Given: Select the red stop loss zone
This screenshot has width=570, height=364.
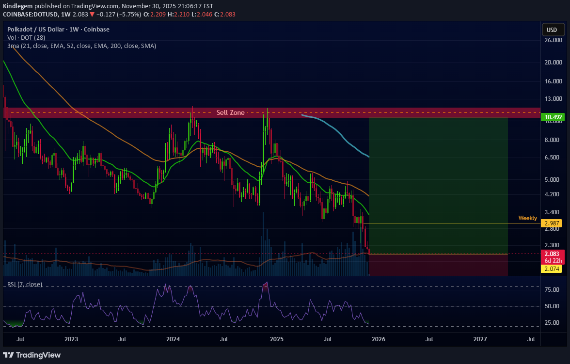Looking at the screenshot, I should point(438,265).
